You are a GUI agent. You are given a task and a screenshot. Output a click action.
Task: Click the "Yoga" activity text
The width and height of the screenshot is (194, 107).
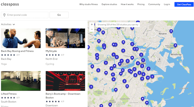pyautogui.click(x=4, y=64)
